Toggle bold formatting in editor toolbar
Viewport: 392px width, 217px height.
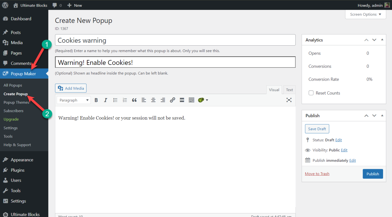tap(96, 100)
